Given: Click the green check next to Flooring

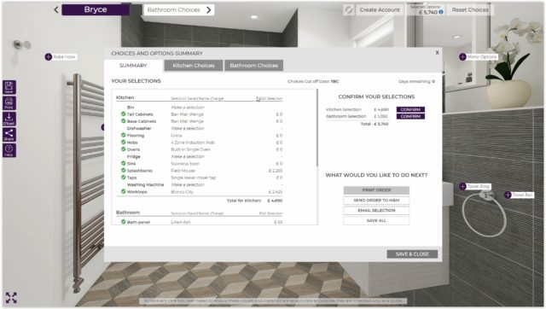Looking at the screenshot, I should tap(123, 135).
